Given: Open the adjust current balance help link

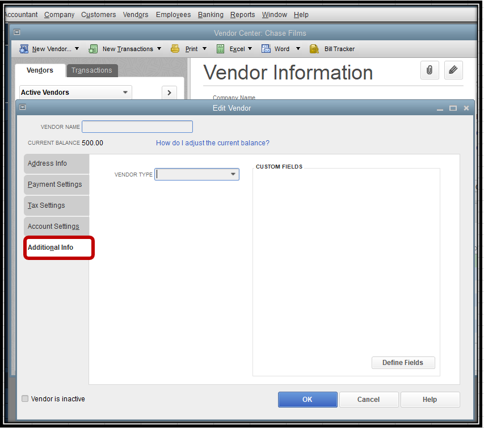Looking at the screenshot, I should pos(213,143).
